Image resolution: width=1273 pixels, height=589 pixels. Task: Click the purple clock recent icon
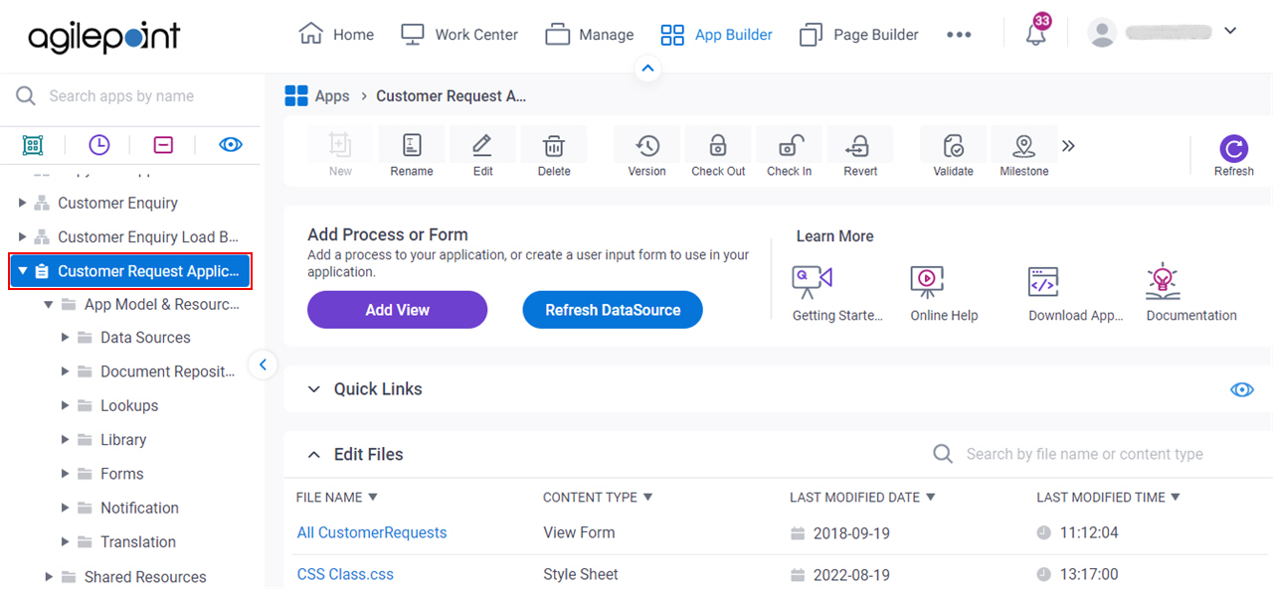(x=99, y=145)
